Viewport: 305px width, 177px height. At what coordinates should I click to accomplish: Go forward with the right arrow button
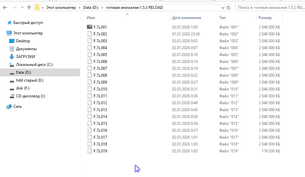[14, 8]
